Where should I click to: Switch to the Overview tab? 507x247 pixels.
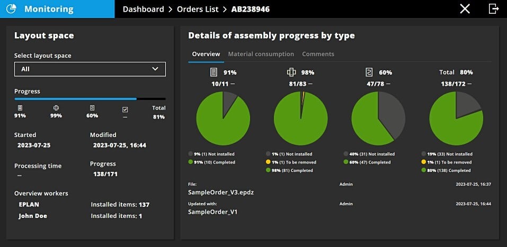pos(206,54)
